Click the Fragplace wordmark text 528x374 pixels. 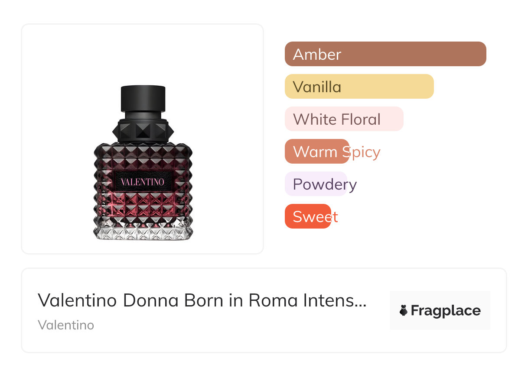coord(446,310)
